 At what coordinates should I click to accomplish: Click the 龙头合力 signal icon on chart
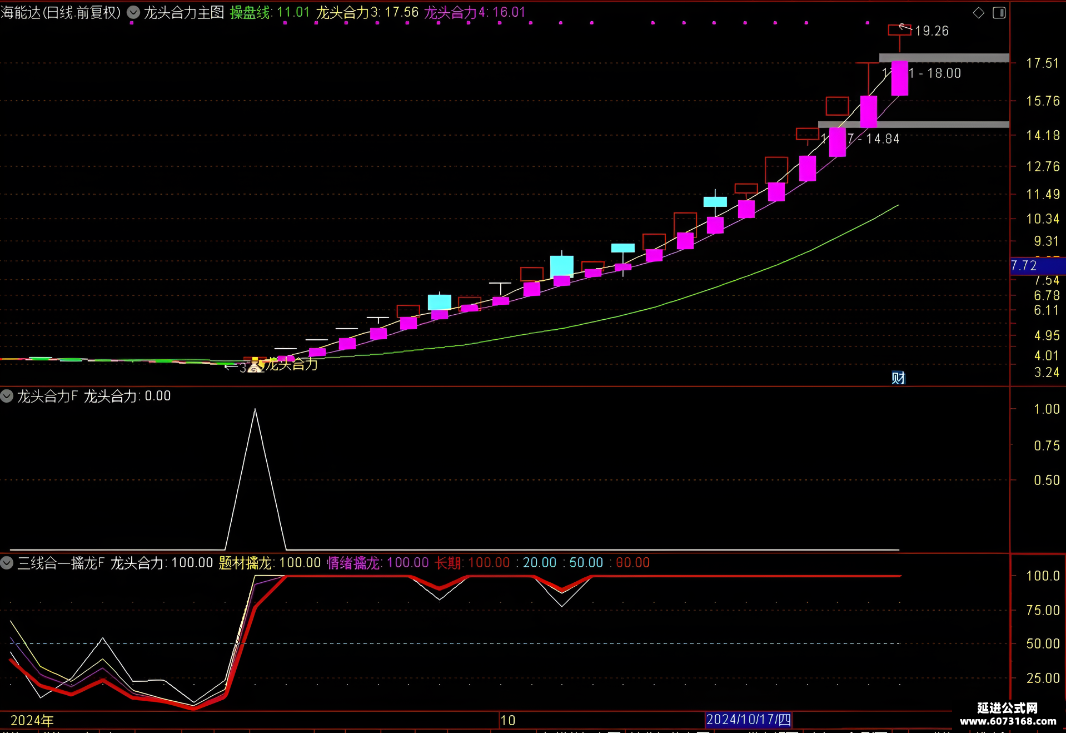(255, 365)
